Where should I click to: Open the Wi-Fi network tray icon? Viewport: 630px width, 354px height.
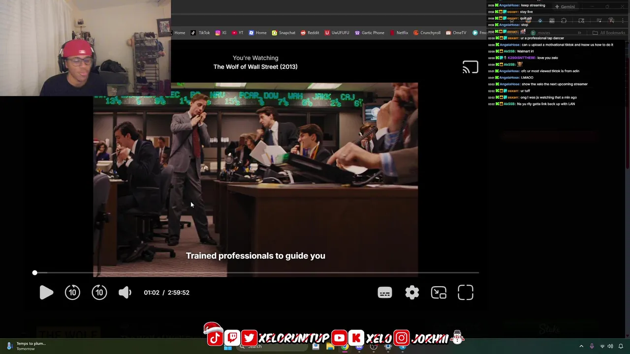click(602, 346)
